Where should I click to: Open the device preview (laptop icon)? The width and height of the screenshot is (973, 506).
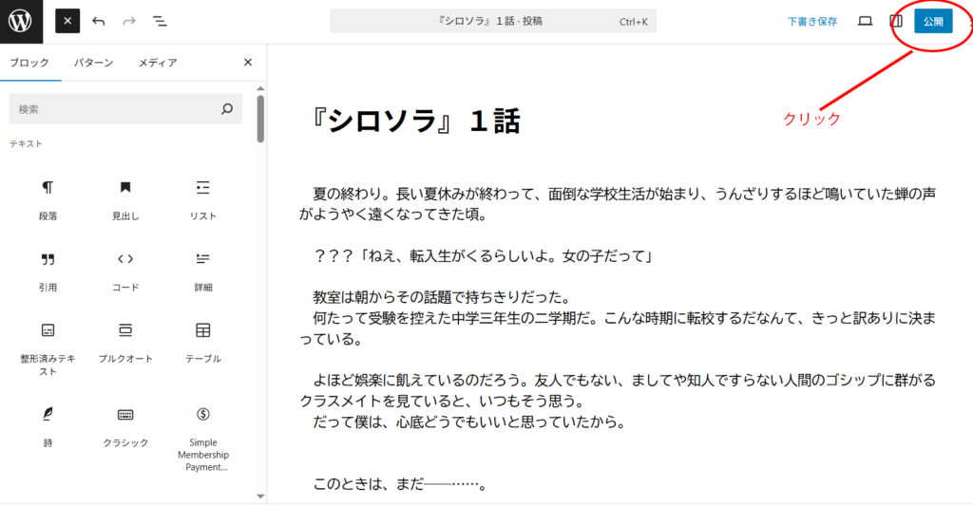(x=865, y=21)
